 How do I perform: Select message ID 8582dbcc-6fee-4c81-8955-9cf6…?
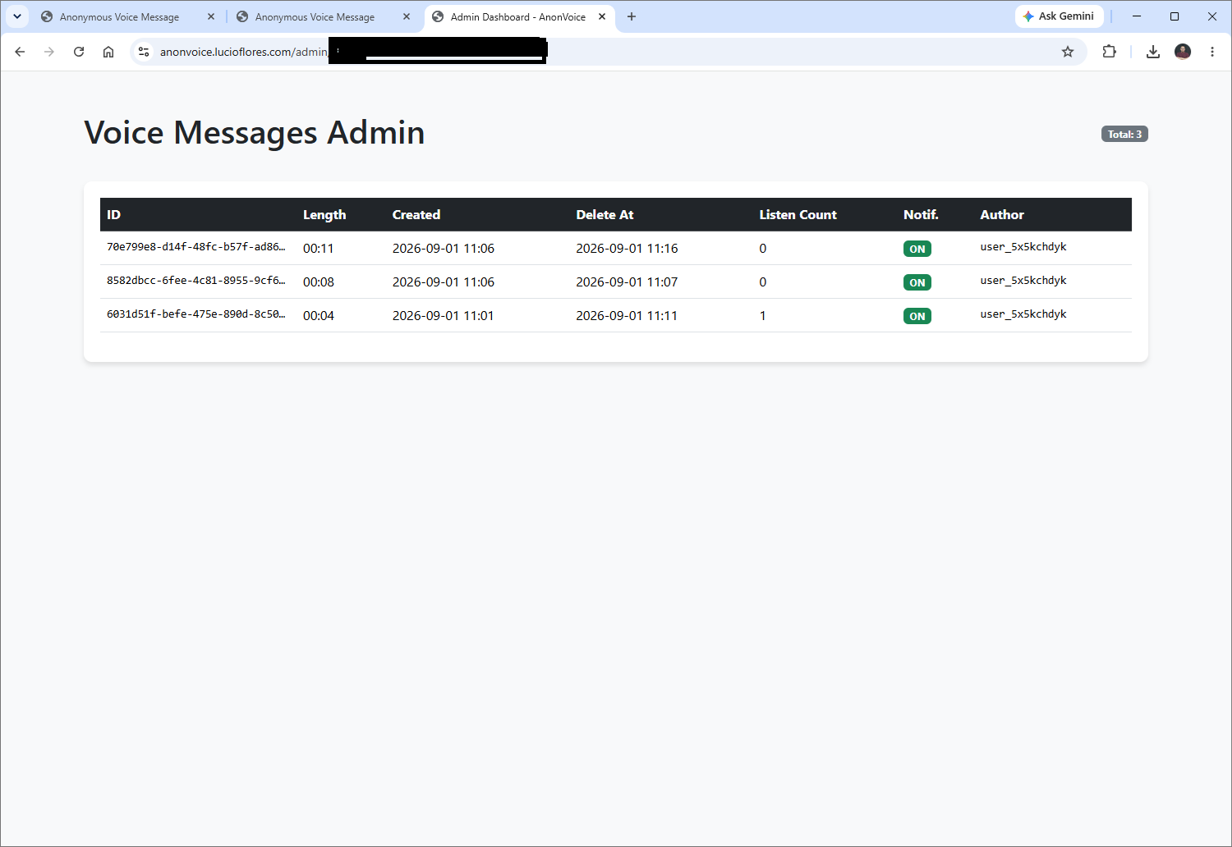click(196, 280)
